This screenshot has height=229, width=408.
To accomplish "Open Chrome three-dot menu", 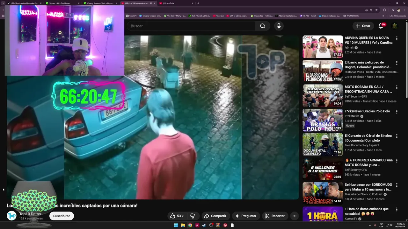I will 404,10.
